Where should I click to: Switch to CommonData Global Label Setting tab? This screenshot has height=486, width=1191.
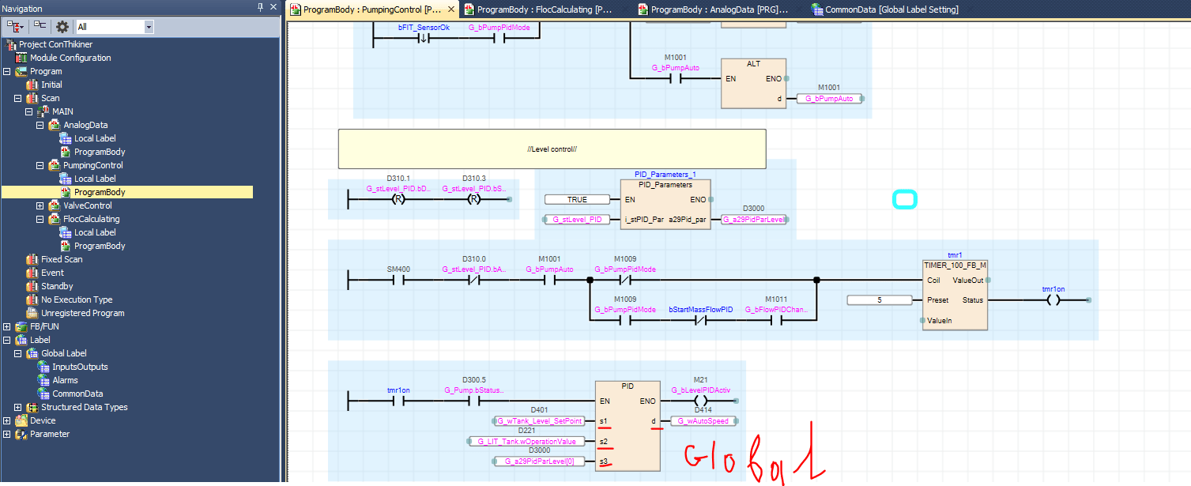click(885, 9)
